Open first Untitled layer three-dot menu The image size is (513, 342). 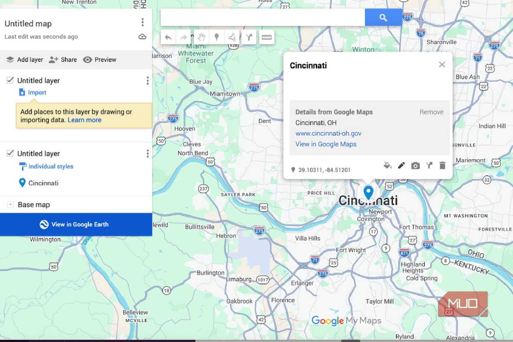(x=147, y=81)
